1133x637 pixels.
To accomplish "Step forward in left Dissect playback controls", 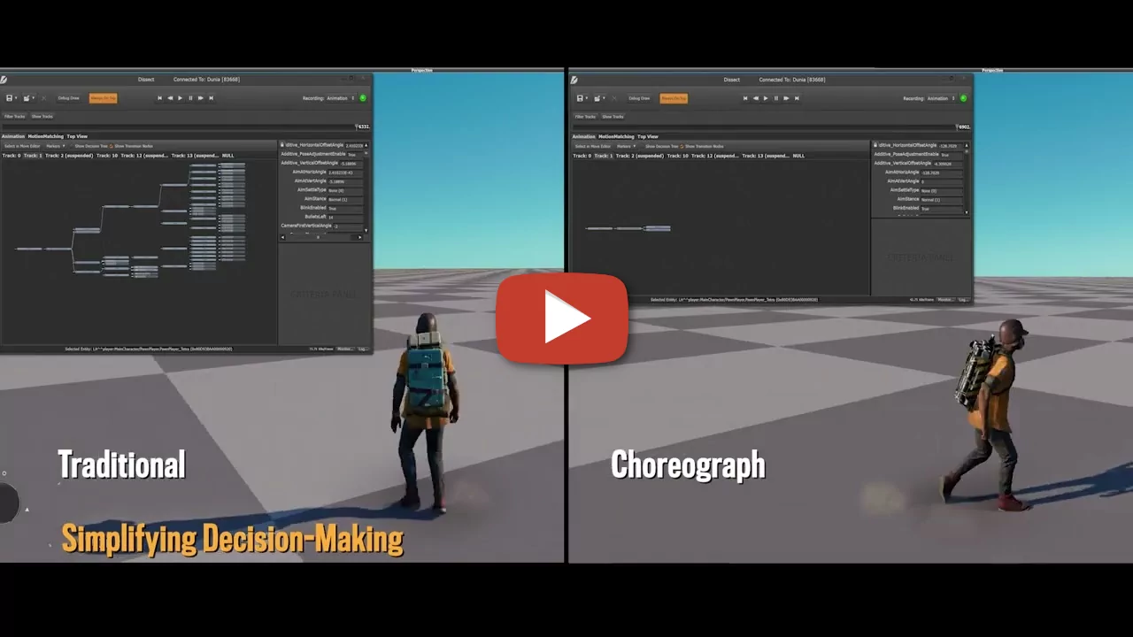I will tap(201, 98).
